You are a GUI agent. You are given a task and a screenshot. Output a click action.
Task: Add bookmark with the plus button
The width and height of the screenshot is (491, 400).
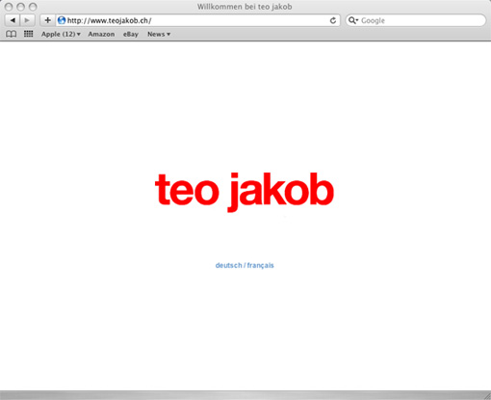(x=47, y=20)
